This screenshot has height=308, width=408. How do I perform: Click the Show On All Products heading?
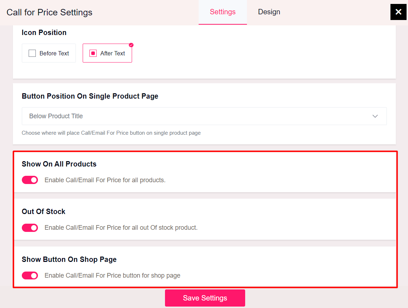pos(59,164)
